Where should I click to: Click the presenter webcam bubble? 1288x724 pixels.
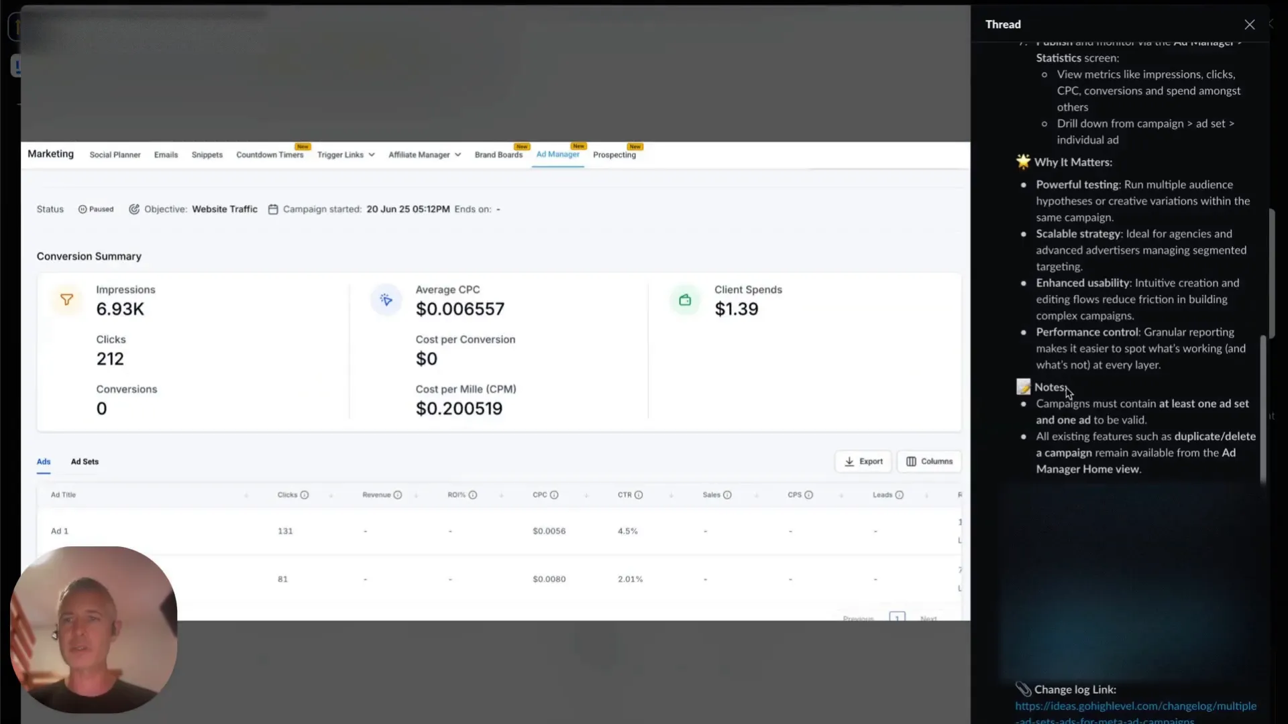pyautogui.click(x=93, y=629)
